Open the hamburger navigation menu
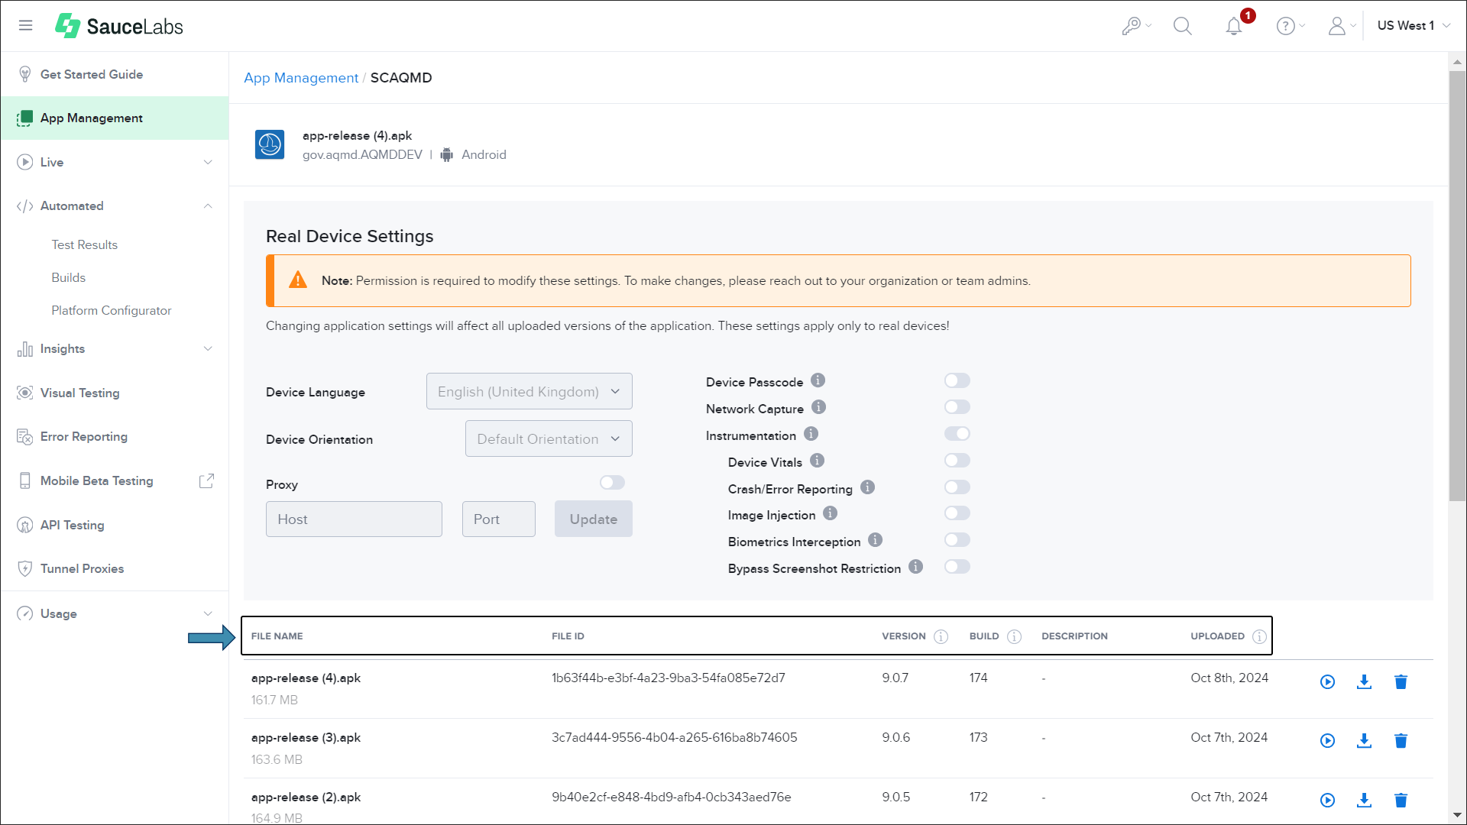The width and height of the screenshot is (1467, 825). (x=25, y=25)
